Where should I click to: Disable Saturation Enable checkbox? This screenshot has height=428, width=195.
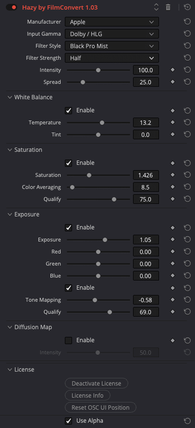pyautogui.click(x=69, y=163)
